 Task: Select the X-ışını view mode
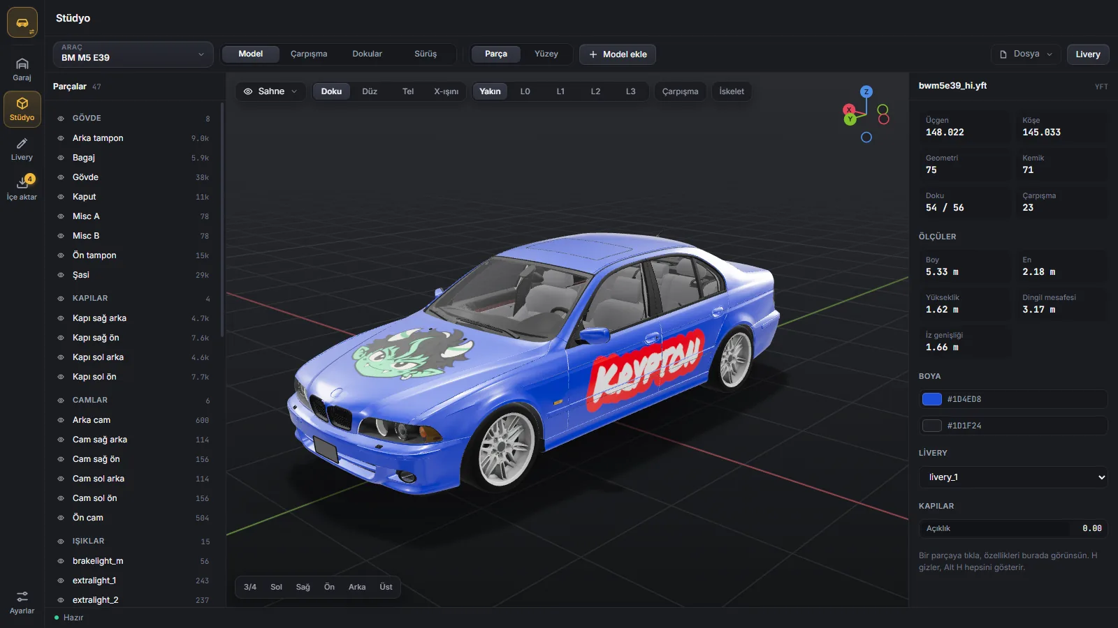coord(446,91)
